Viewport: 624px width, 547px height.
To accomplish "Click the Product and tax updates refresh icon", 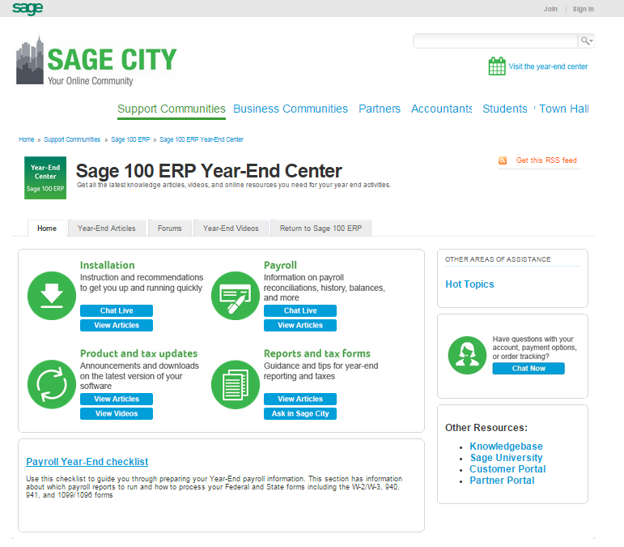I will click(52, 384).
